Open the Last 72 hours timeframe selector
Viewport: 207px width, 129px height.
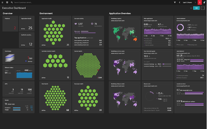[187, 2]
